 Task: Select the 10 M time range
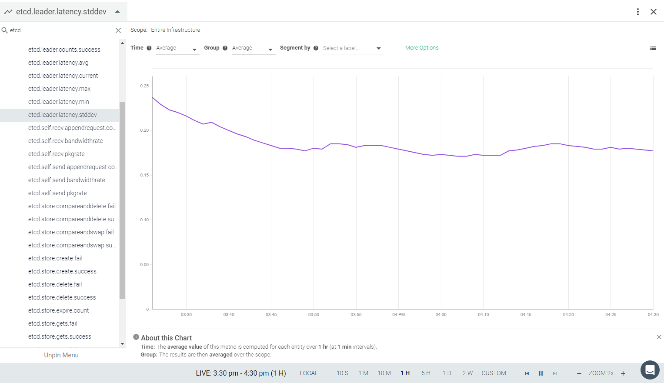[x=384, y=373]
